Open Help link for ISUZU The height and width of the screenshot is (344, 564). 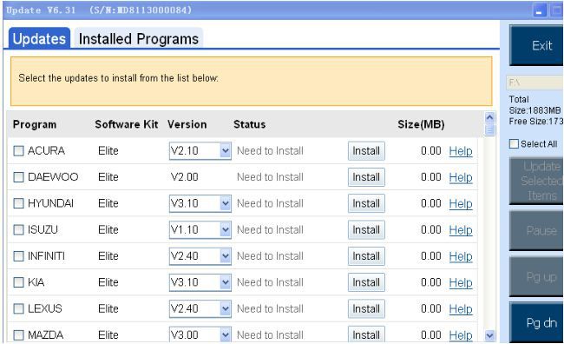461,230
